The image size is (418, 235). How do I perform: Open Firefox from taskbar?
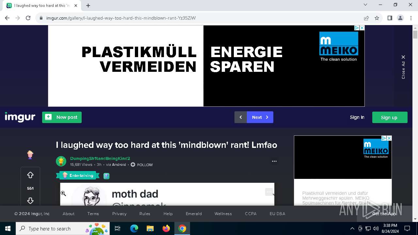pos(166,228)
